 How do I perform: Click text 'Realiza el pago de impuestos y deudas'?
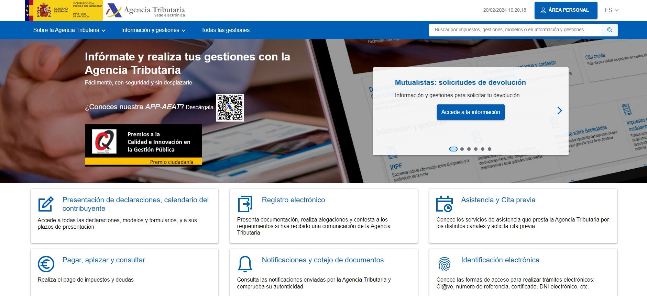(x=86, y=280)
